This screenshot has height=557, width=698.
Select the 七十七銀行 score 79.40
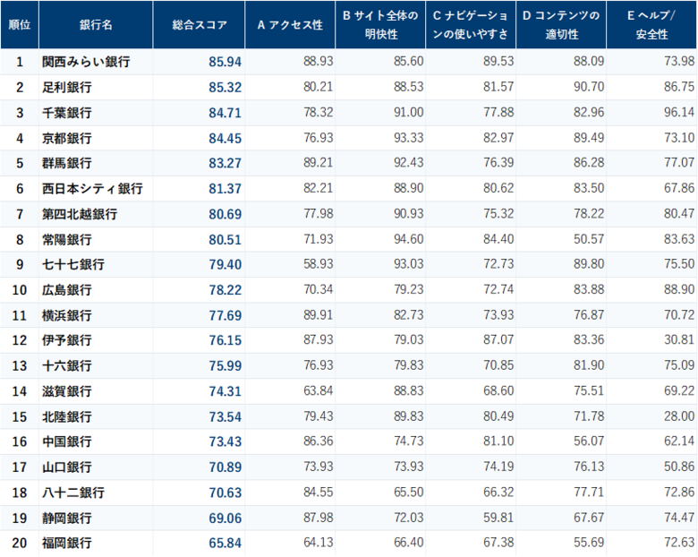[x=226, y=264]
